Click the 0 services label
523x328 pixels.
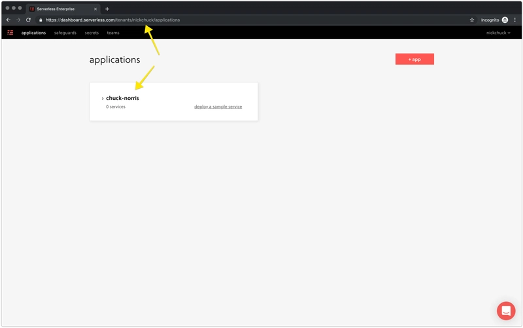point(116,107)
